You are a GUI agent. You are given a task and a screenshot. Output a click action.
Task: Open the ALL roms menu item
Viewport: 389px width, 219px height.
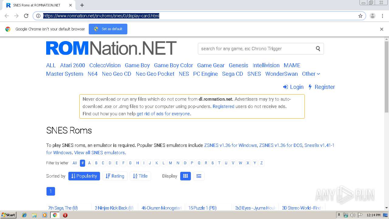pos(51,65)
